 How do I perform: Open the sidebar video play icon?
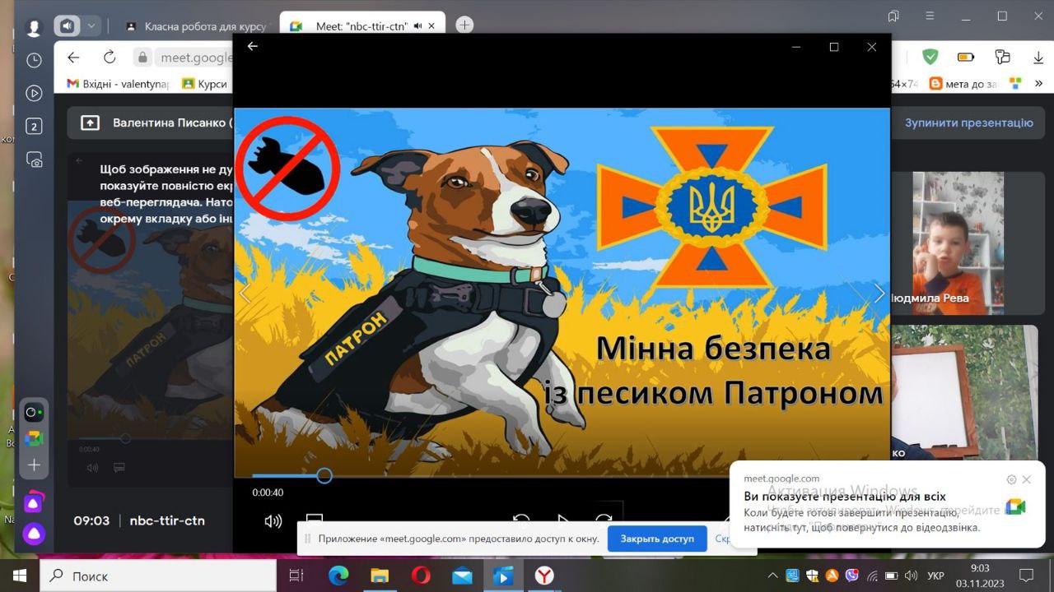(x=34, y=93)
